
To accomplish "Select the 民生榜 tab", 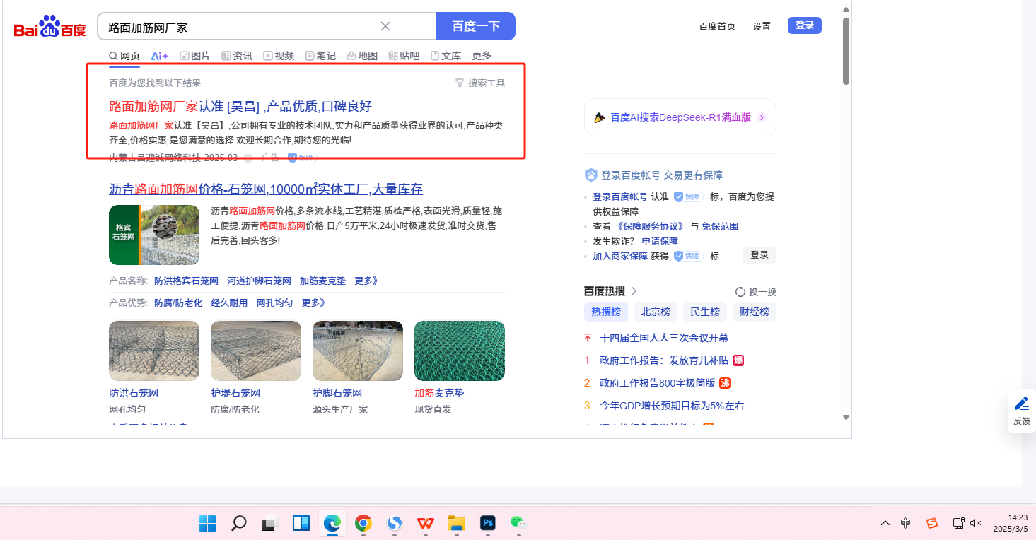I will click(705, 312).
